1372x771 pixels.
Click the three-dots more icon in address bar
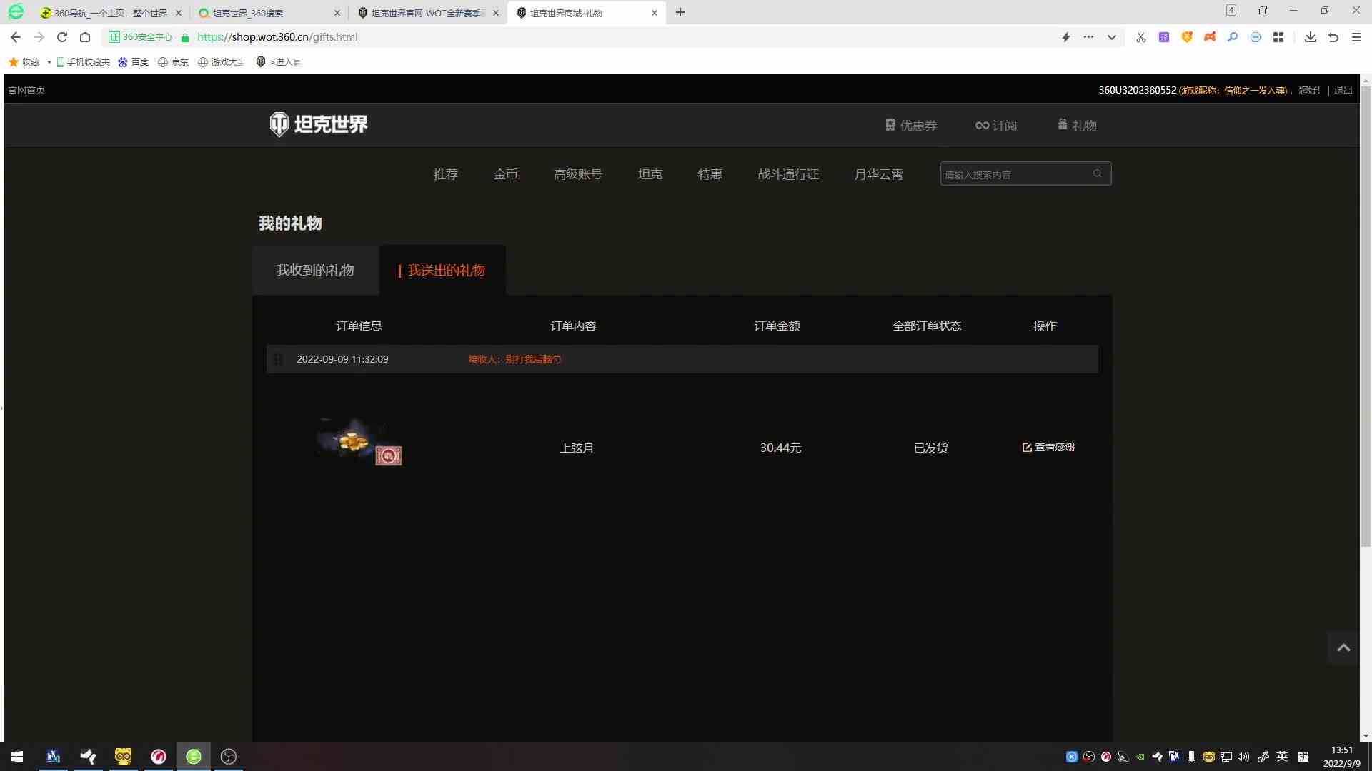(x=1088, y=37)
